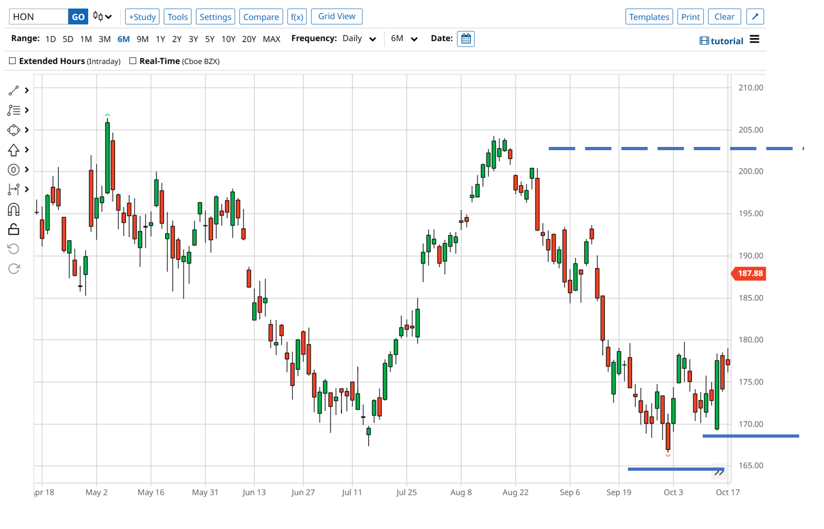Switch to Grid View
Screen dimensions: 824x529
[337, 17]
